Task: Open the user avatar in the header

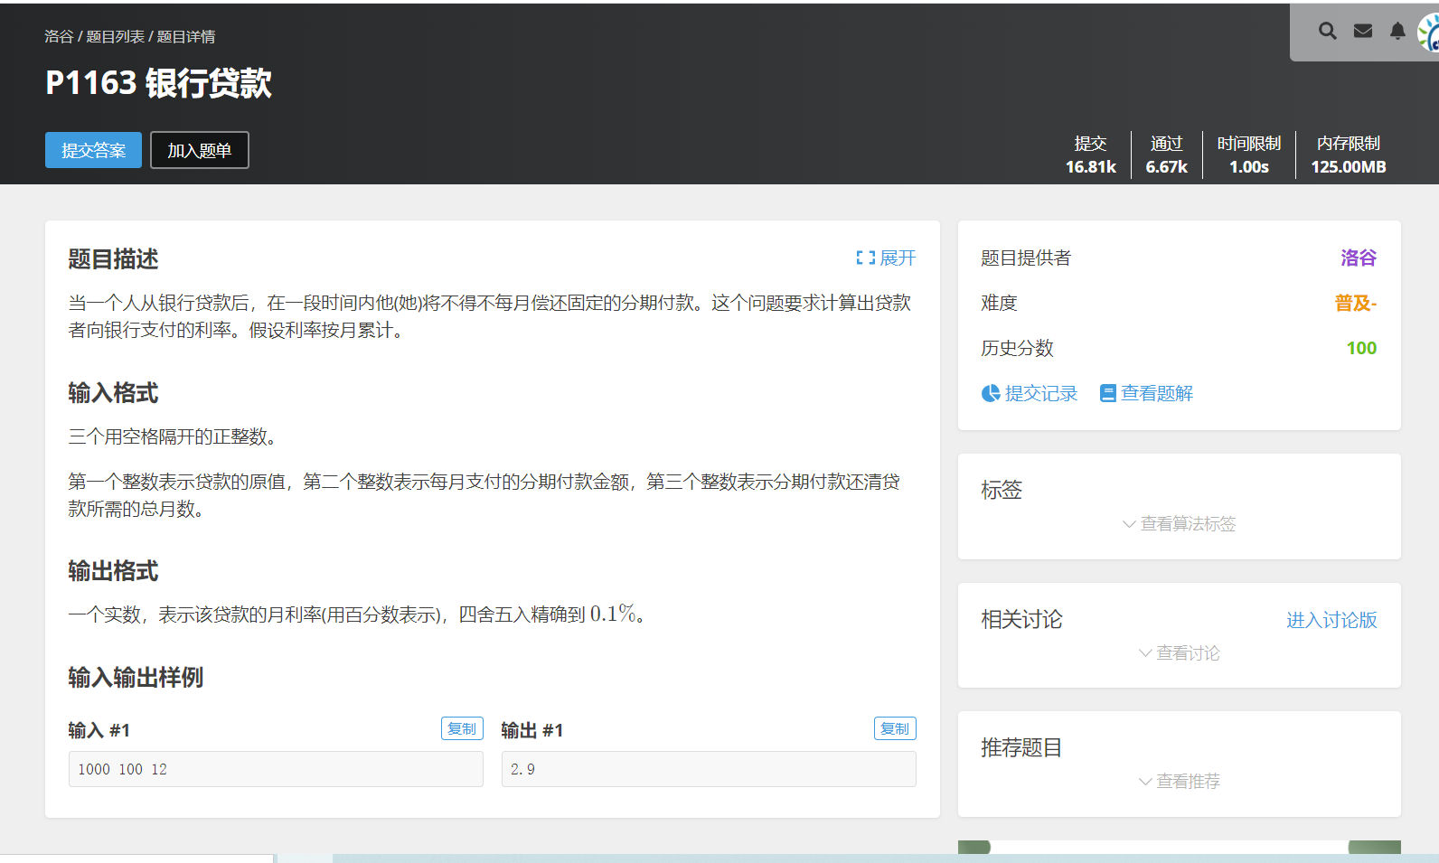Action: 1429,33
